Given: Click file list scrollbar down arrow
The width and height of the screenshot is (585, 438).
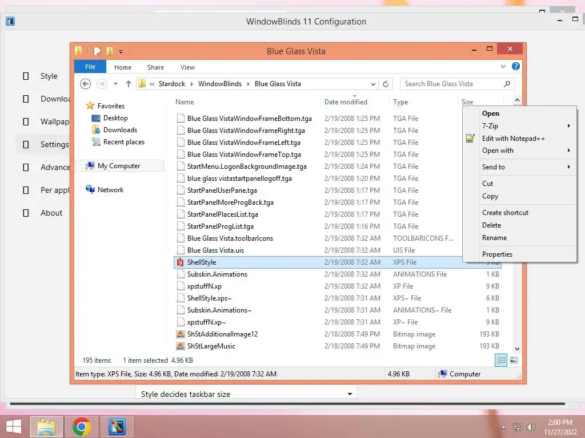Looking at the screenshot, I should pos(517,349).
